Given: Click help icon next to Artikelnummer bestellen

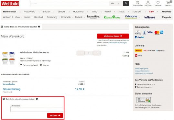Looking at the screenshot, I should (x=39, y=27).
